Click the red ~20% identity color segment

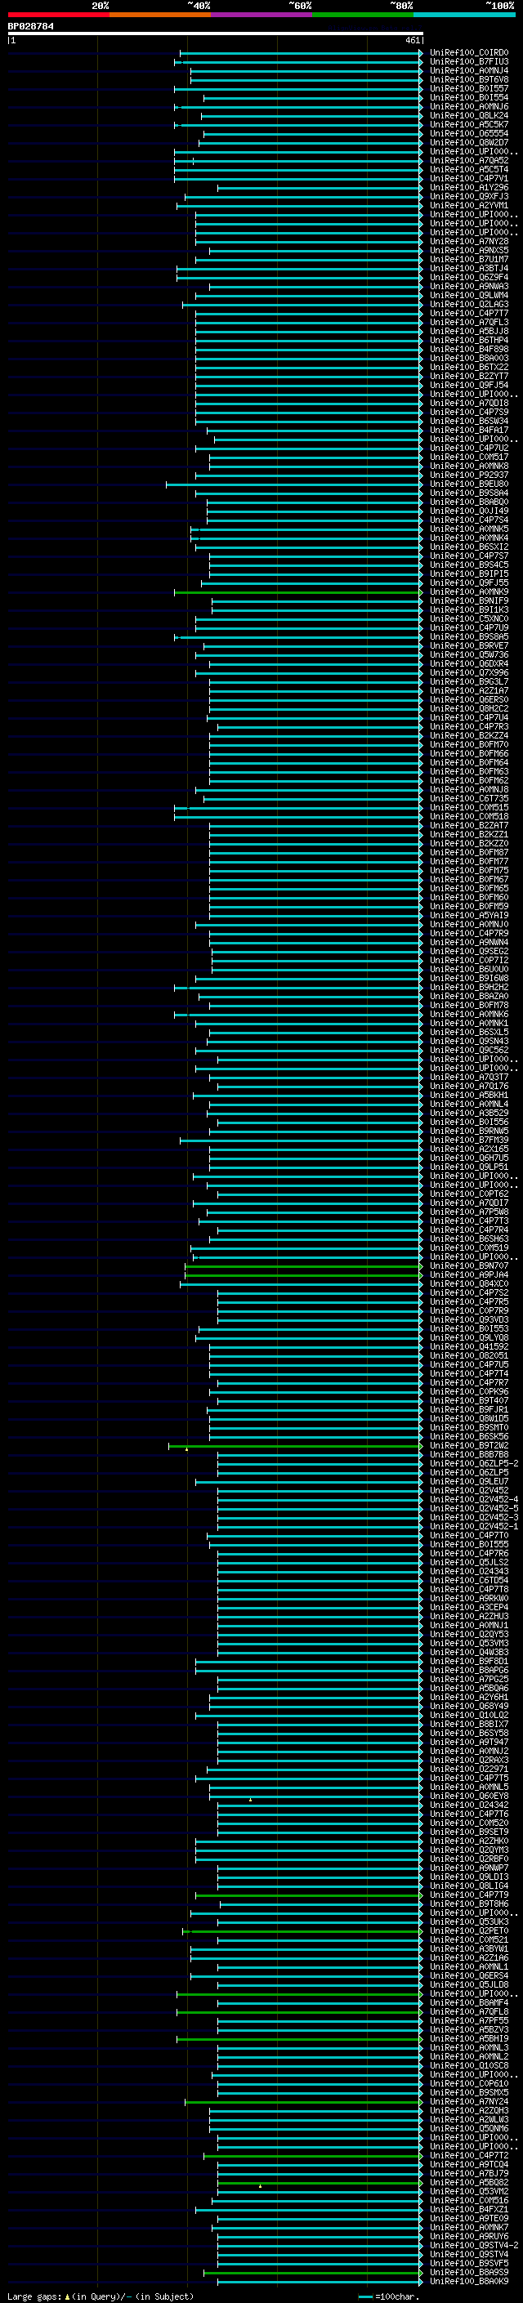coord(58,16)
